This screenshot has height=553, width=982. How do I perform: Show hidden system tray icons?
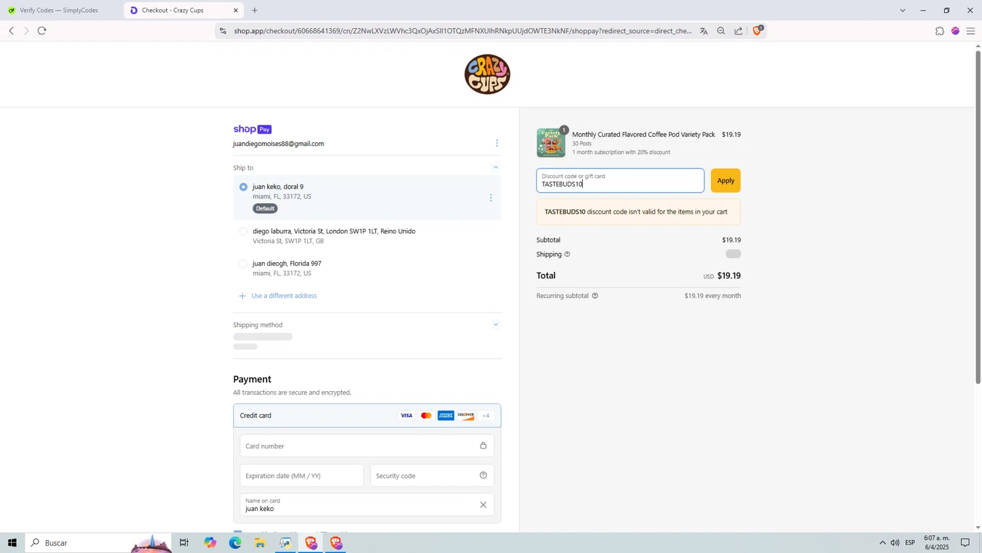pos(882,543)
